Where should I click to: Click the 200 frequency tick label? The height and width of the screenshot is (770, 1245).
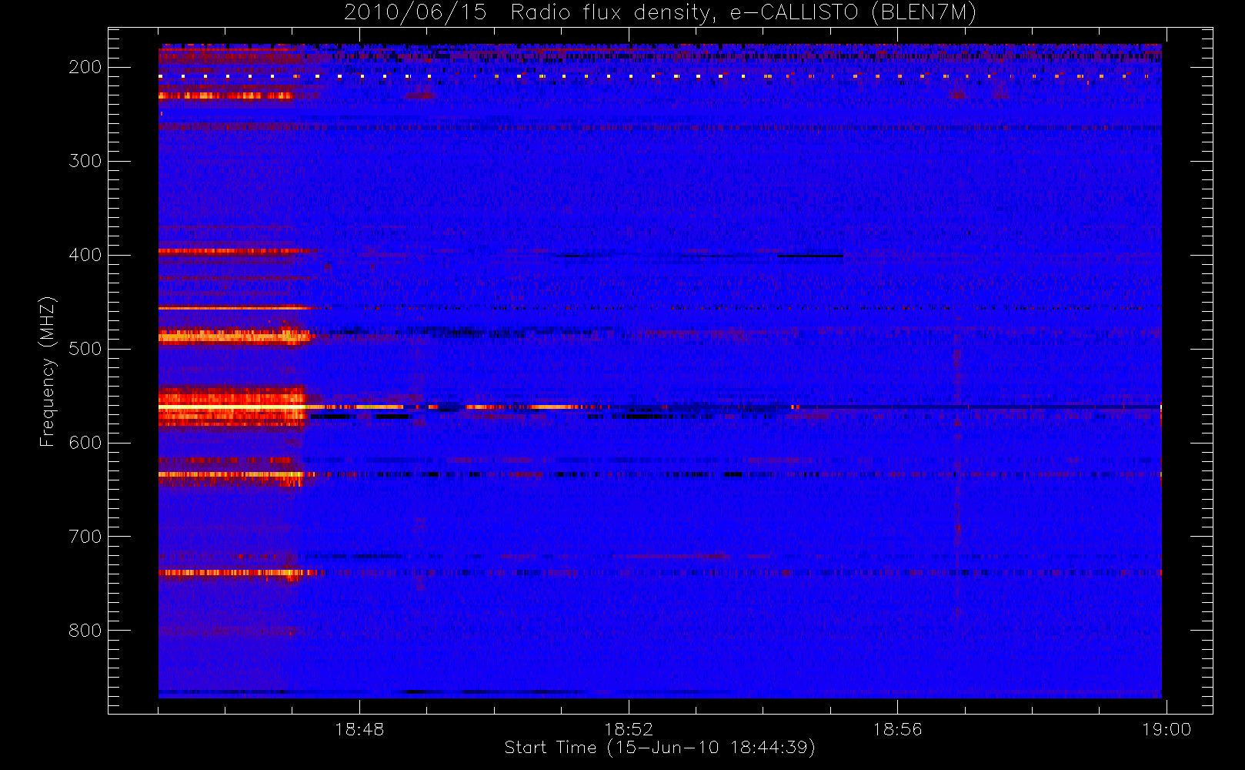click(x=85, y=67)
